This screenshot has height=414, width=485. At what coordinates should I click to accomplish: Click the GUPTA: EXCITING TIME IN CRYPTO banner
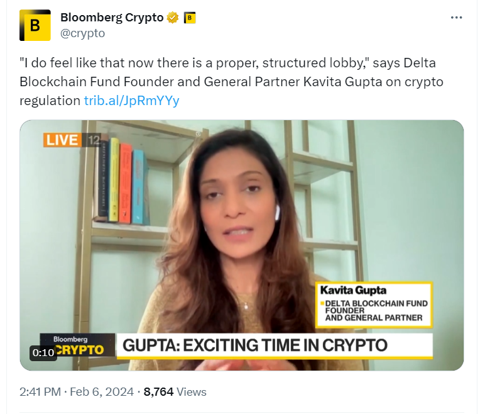(275, 346)
